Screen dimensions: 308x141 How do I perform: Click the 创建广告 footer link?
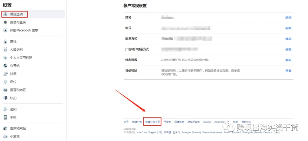point(137,122)
